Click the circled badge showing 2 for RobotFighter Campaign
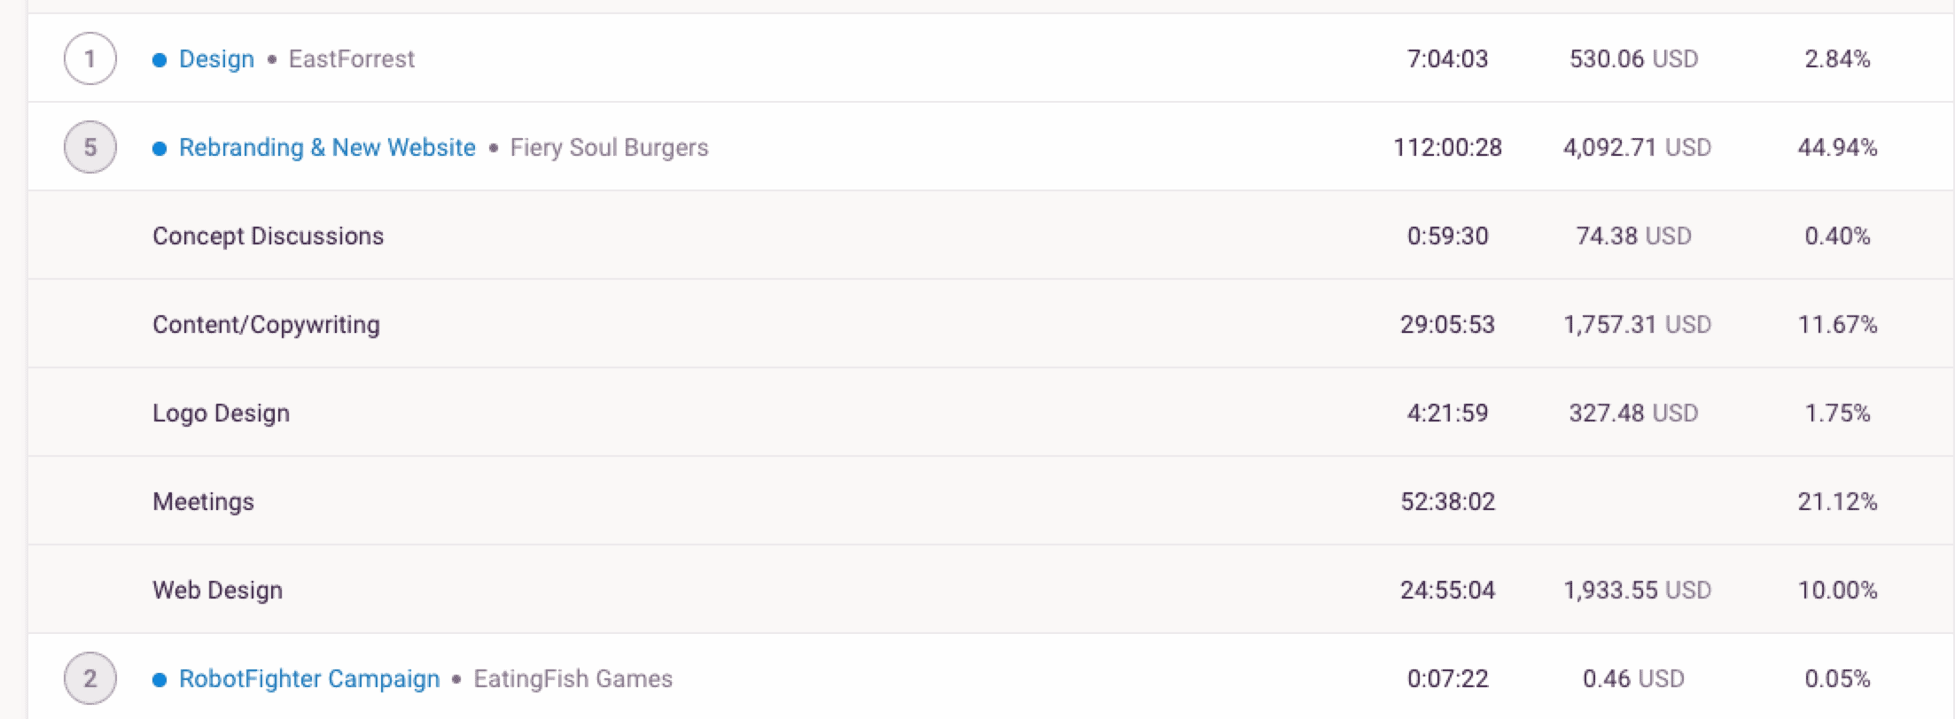 [89, 678]
